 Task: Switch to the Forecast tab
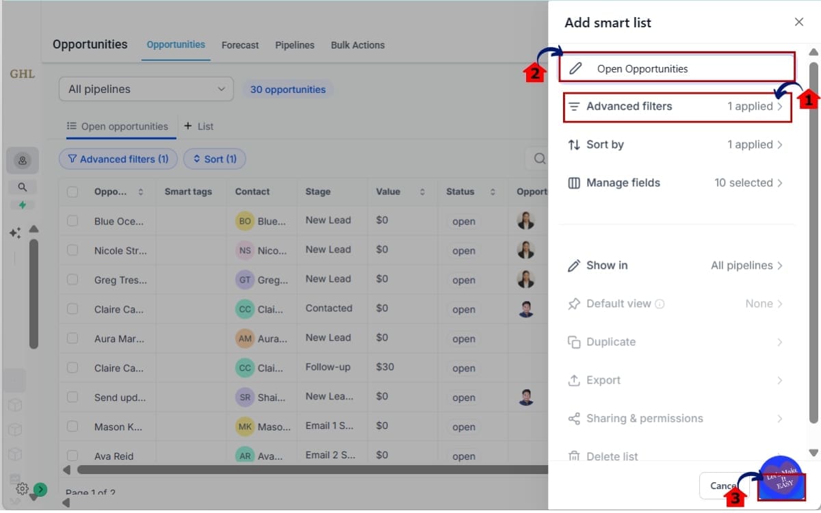click(240, 45)
